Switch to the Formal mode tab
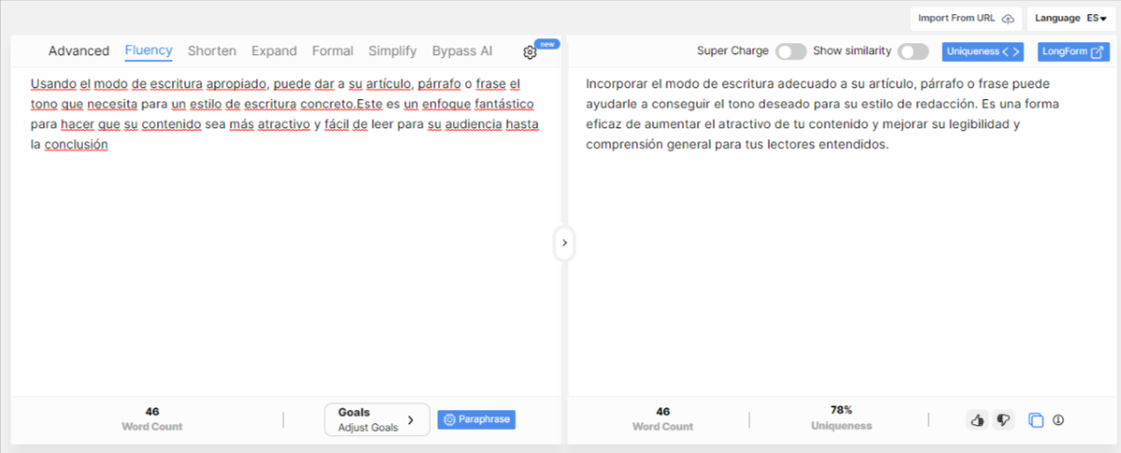1121x453 pixels. coord(333,51)
